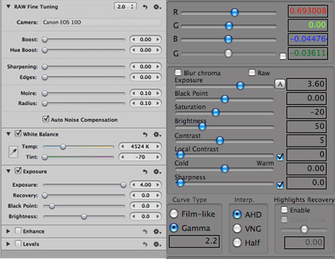
Task: Click the Highlights Recovery slider knob
Action: [304, 229]
